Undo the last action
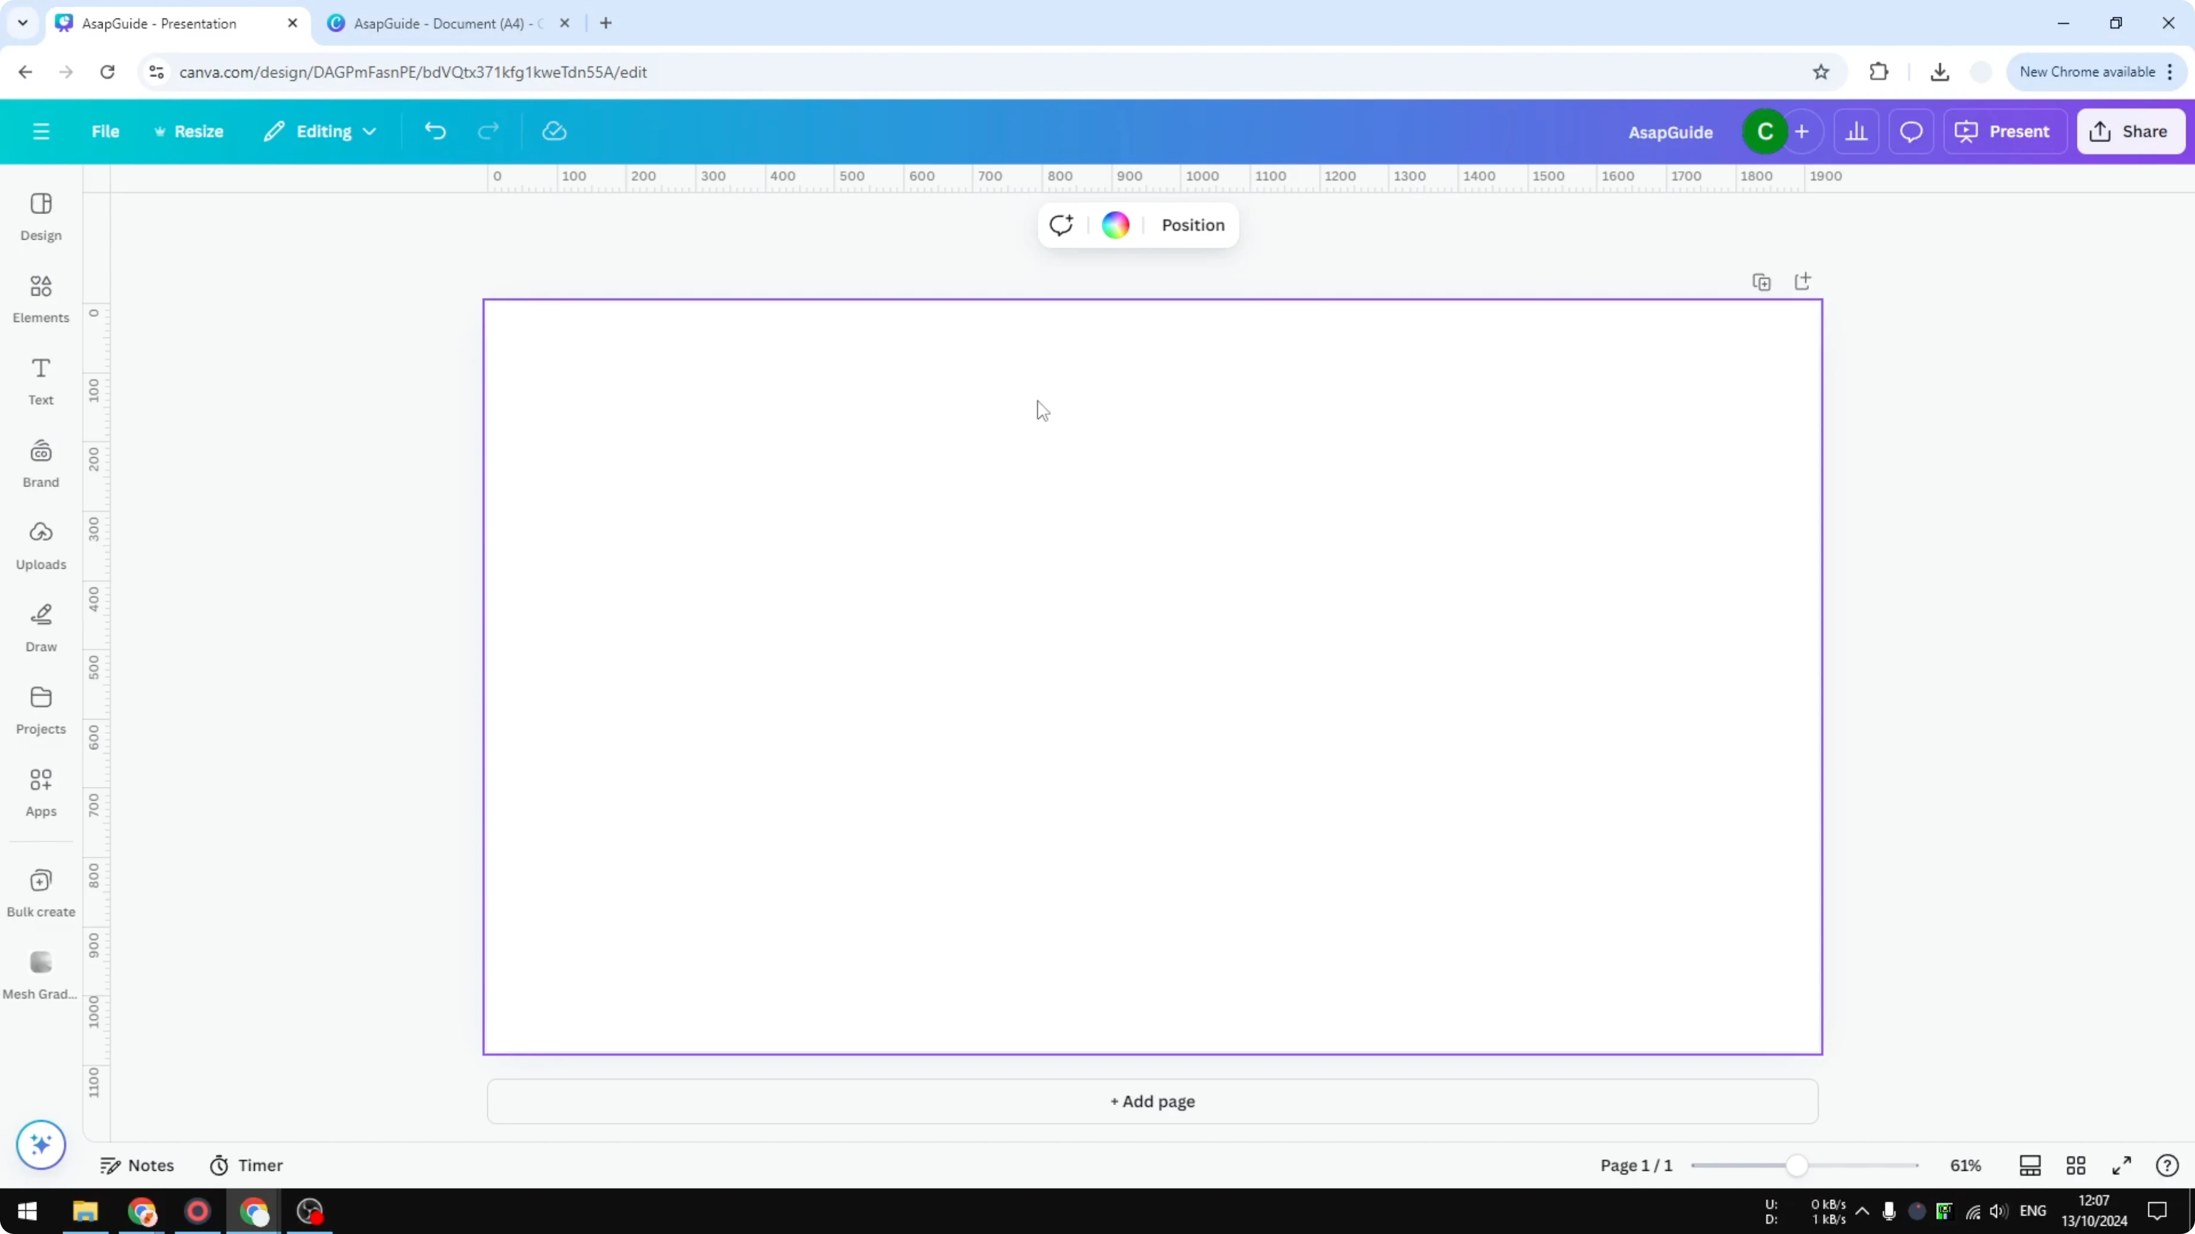2195x1234 pixels. click(x=435, y=131)
